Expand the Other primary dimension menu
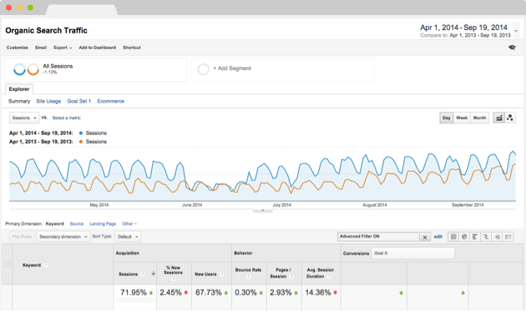The height and width of the screenshot is (311, 526). pos(129,223)
